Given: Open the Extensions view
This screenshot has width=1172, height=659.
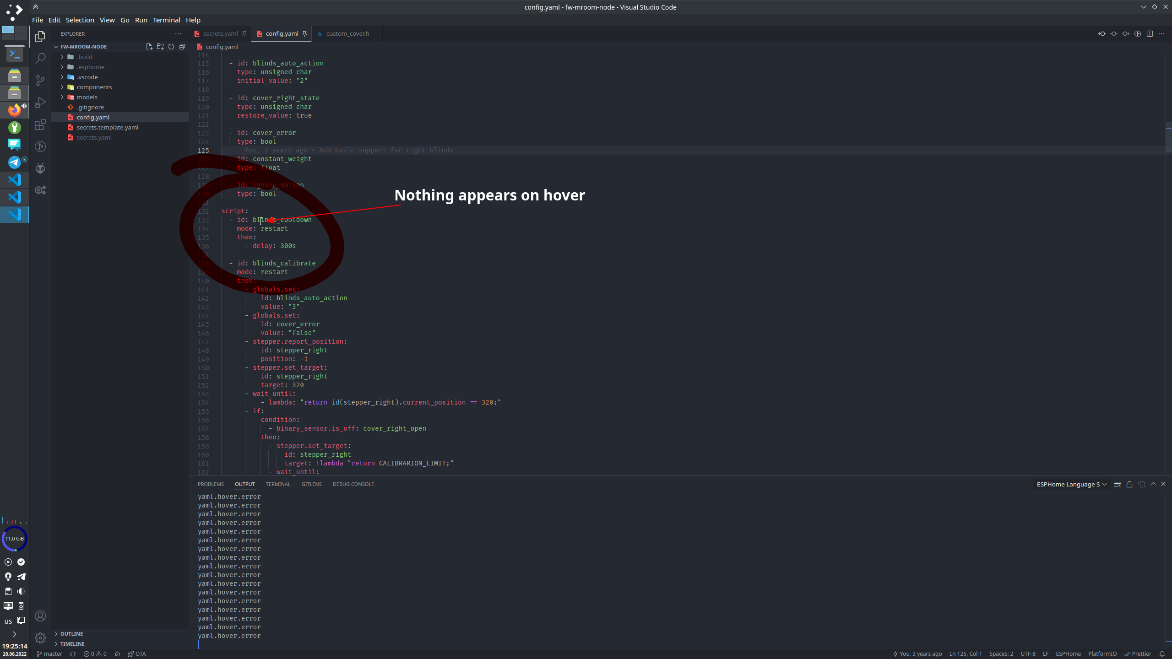Looking at the screenshot, I should [40, 124].
